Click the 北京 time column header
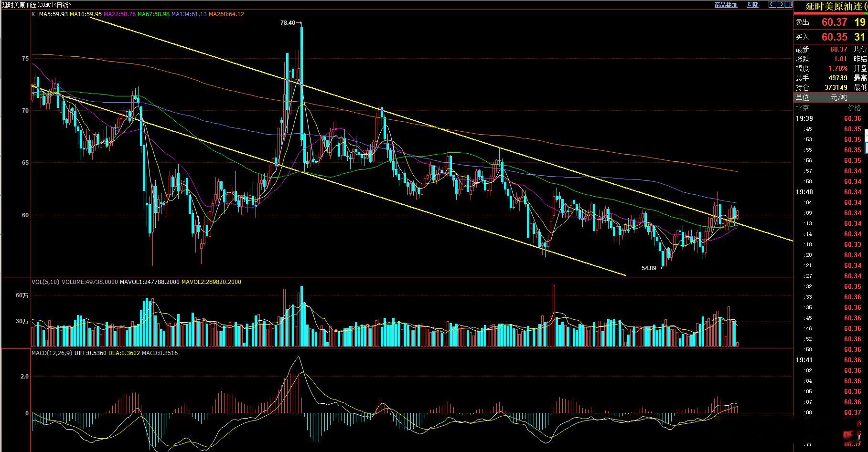The image size is (868, 452). point(803,108)
